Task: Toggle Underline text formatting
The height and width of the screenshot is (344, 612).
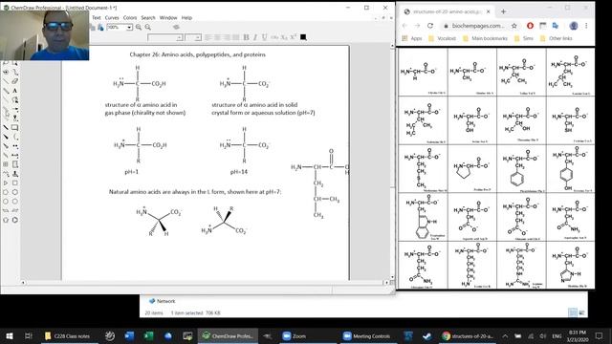Action: 265,37
